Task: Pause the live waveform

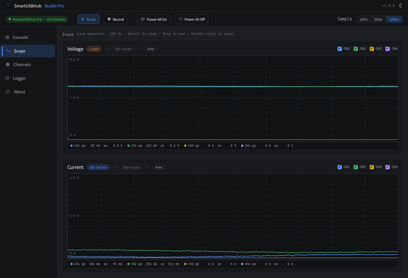Action: 88,19
